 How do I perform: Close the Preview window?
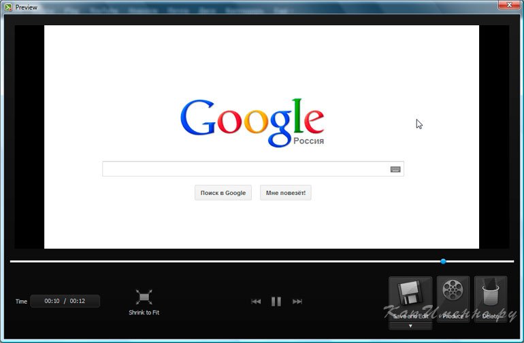coord(509,5)
